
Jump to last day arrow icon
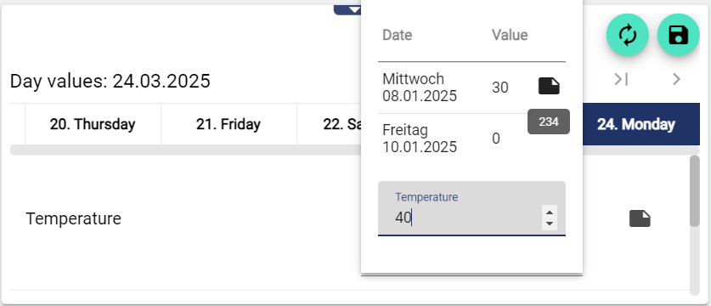[621, 79]
